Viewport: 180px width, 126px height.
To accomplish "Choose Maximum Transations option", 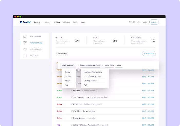I will click(x=93, y=72).
